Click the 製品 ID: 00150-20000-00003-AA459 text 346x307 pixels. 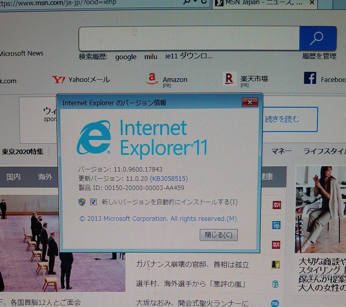coord(131,188)
